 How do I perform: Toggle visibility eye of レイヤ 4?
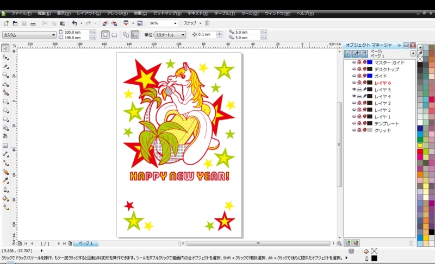tap(354, 96)
